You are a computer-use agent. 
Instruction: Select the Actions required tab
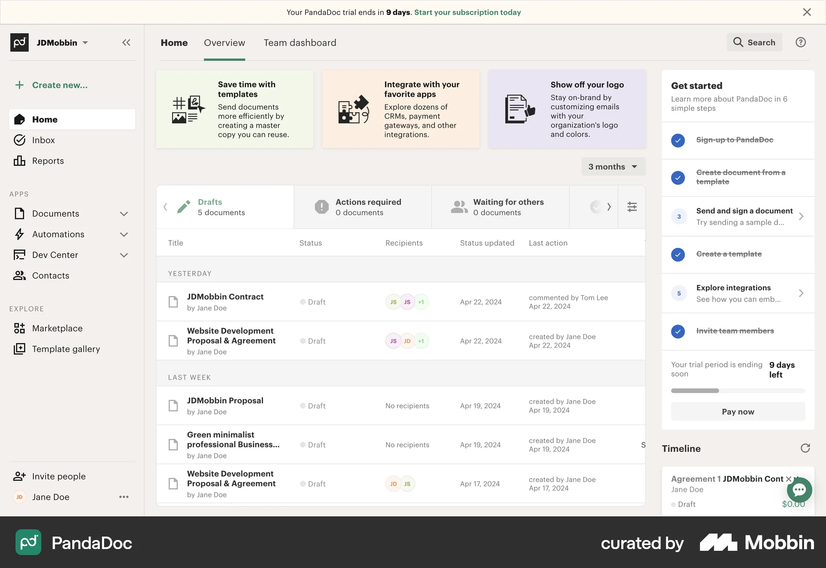click(363, 207)
